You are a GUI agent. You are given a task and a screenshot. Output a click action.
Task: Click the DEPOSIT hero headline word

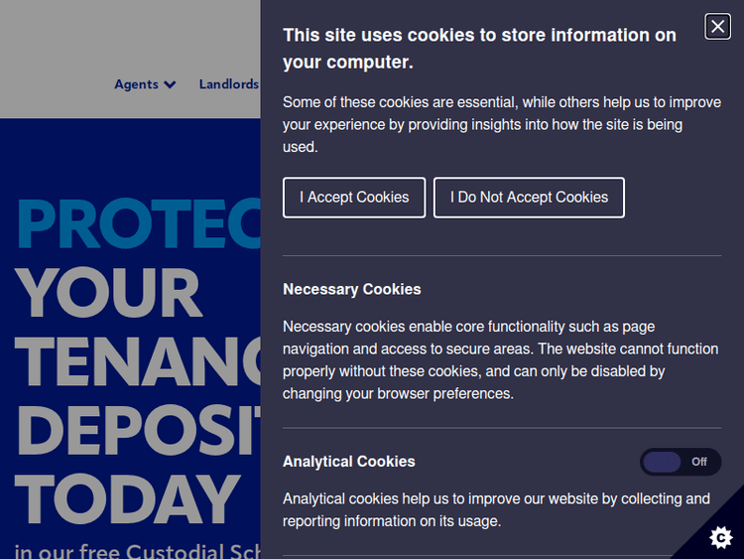coord(139,430)
